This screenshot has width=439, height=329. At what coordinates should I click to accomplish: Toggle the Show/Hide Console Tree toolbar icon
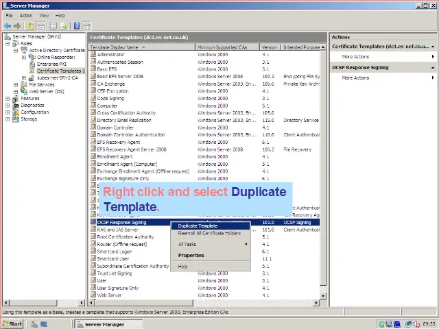click(41, 26)
